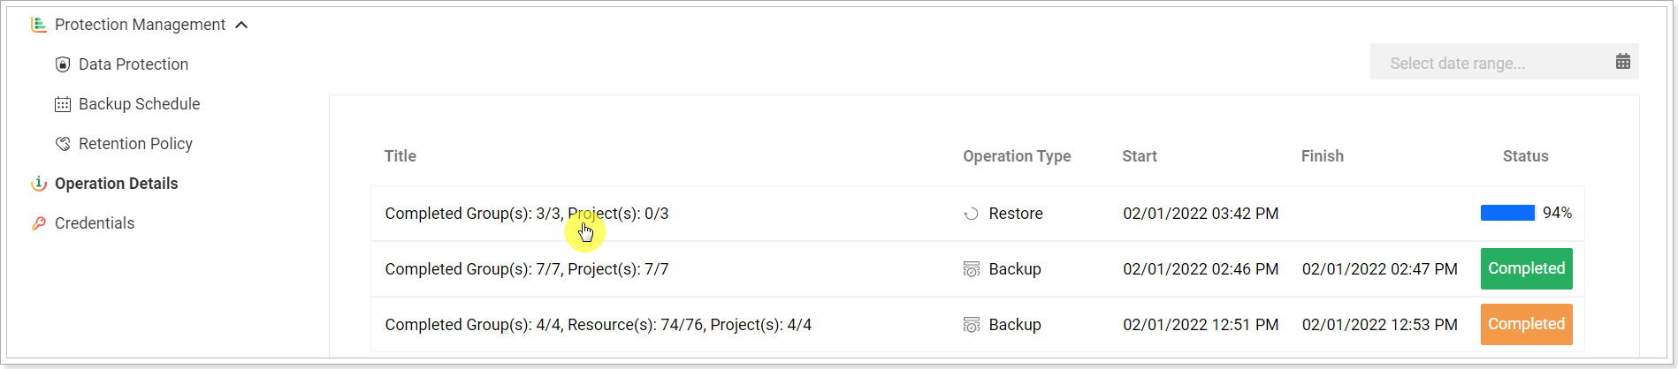Click the Restore operation spinner icon
The image size is (1678, 369).
[x=971, y=214]
